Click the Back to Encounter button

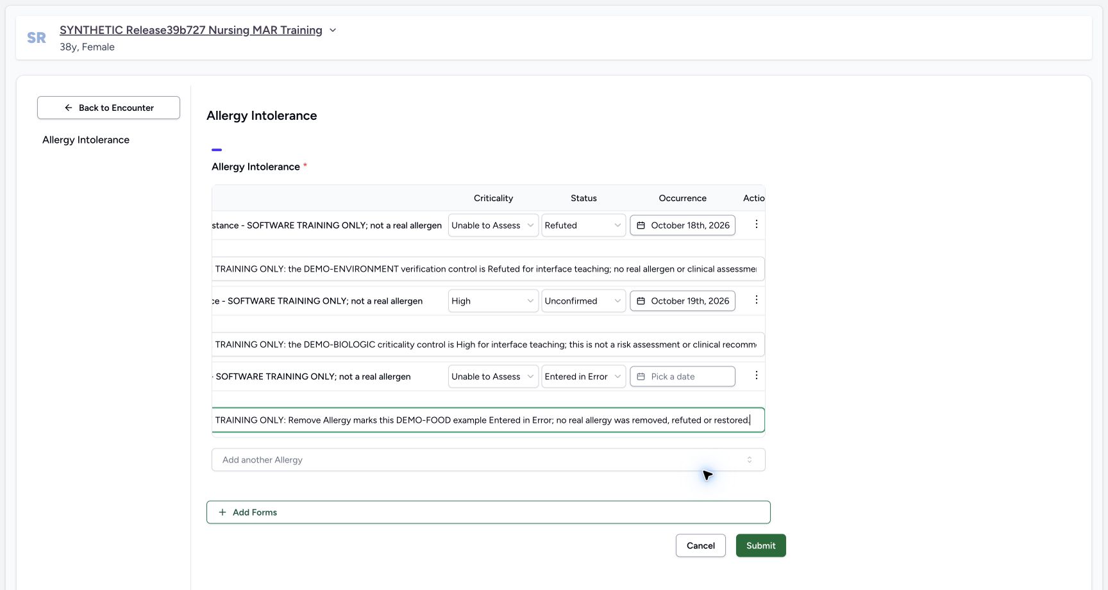pos(108,108)
